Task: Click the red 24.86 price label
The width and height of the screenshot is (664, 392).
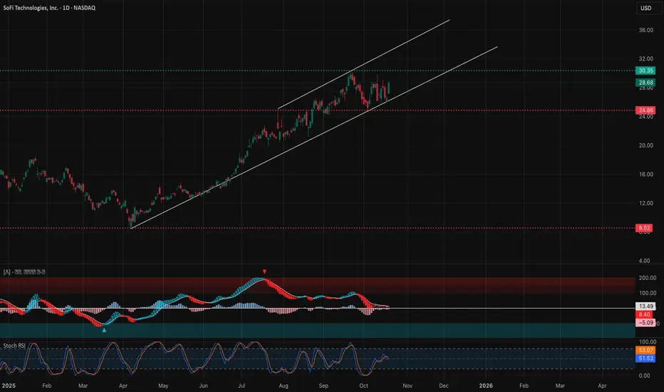Action: coord(645,110)
